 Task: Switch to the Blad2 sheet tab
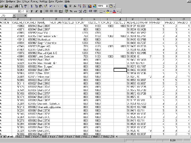coord(19,137)
